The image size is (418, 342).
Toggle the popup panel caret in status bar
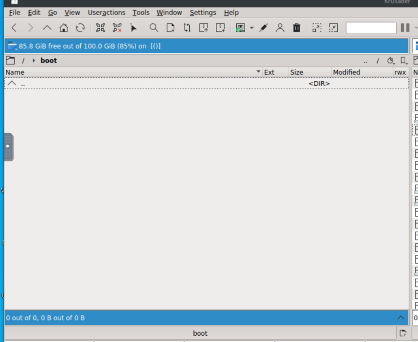[x=401, y=317]
